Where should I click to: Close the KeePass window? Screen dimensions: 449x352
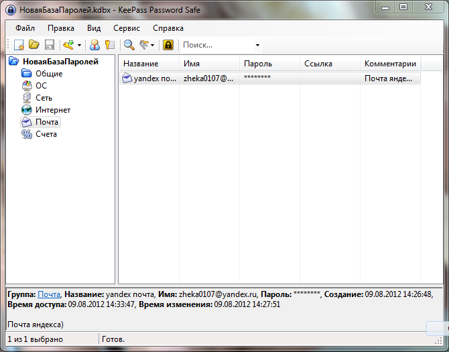428,7
